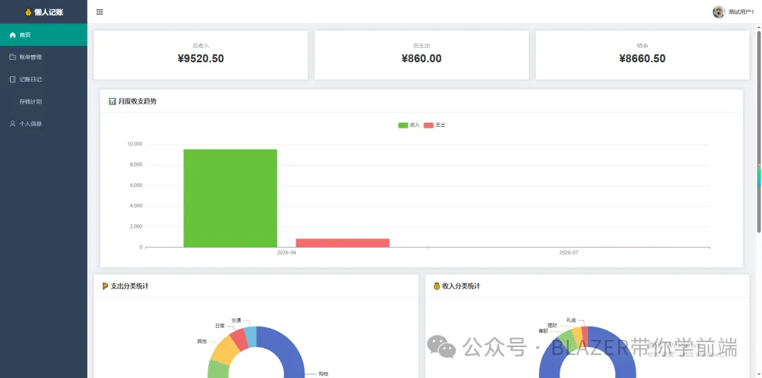Click the 总收入 ¥9520.50 amount
Image resolution: width=762 pixels, height=378 pixels.
coord(200,59)
